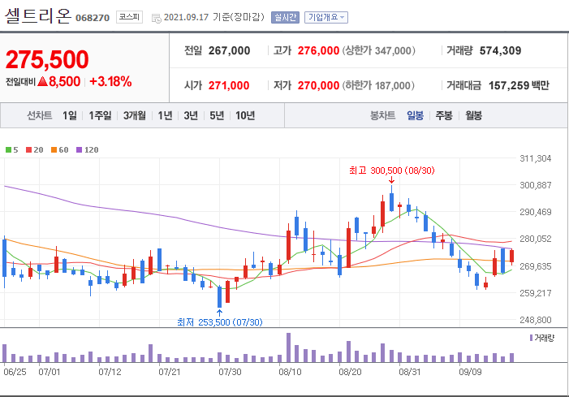569x397 pixels.
Task: Select the 1주일 line chart period
Action: [100, 115]
